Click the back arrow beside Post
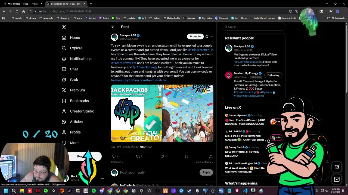Screen dimensions: 348x195 click(113, 27)
